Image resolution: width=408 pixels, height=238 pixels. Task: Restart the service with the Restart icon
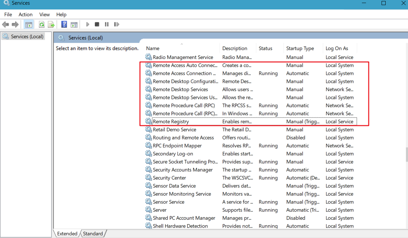click(117, 24)
